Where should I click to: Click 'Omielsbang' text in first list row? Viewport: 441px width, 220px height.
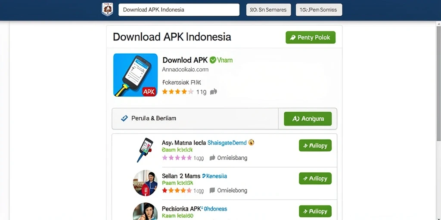tap(232, 158)
